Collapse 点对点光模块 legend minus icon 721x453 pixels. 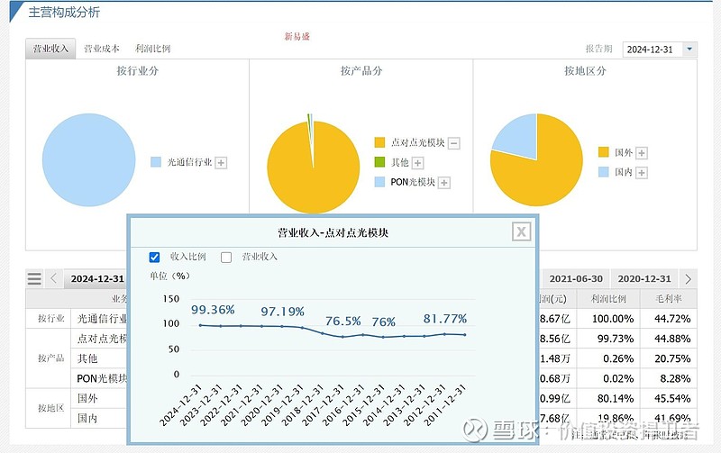click(x=454, y=143)
